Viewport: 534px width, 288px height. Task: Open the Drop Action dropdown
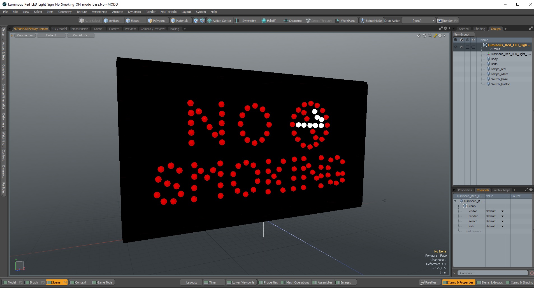[419, 21]
